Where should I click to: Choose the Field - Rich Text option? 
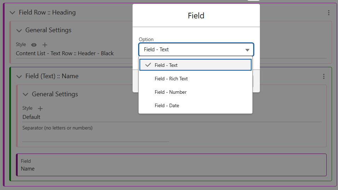(171, 79)
